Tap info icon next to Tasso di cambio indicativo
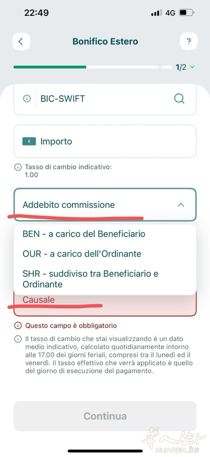The width and height of the screenshot is (210, 457). tap(18, 167)
